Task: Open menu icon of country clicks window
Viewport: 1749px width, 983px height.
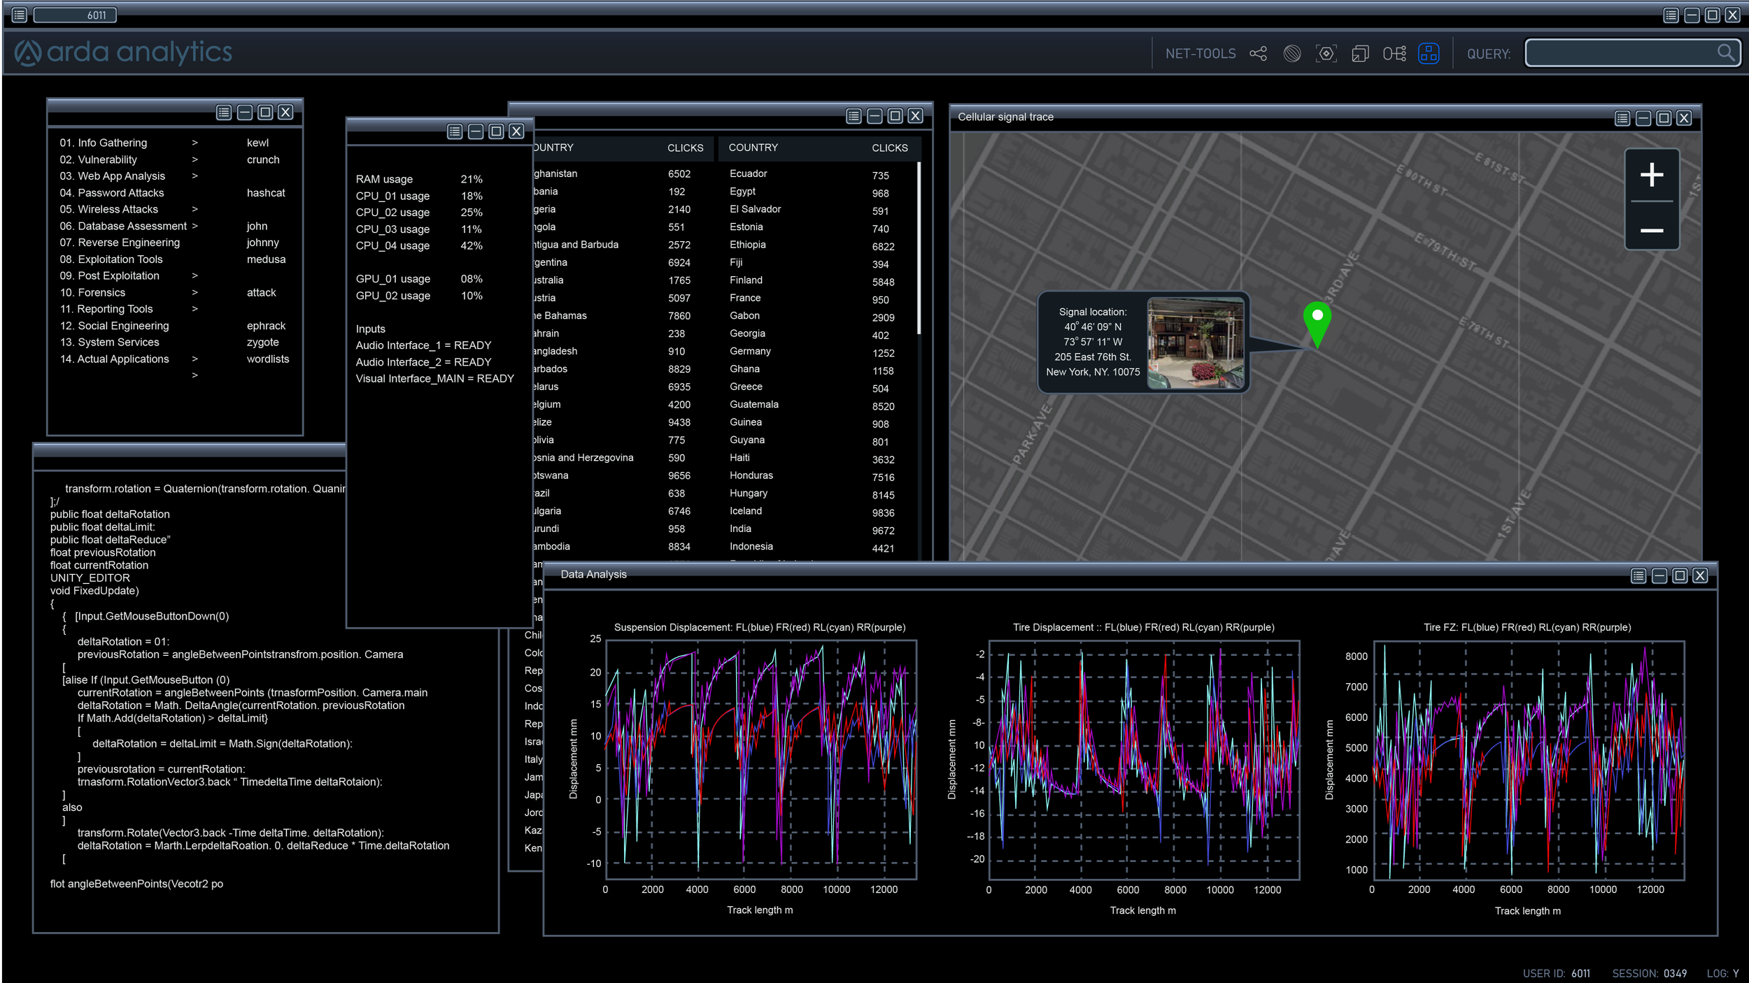Action: tap(854, 116)
